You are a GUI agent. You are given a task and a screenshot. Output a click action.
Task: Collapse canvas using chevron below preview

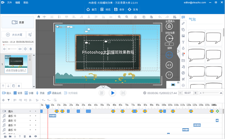coord(103,87)
